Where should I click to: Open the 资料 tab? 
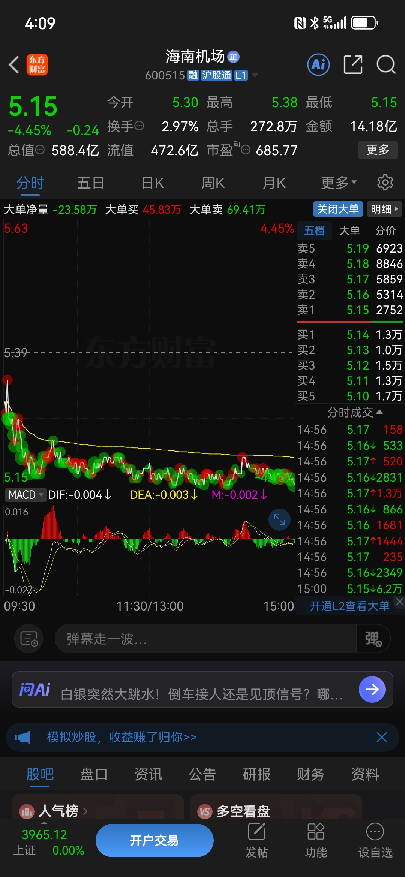[x=365, y=774]
